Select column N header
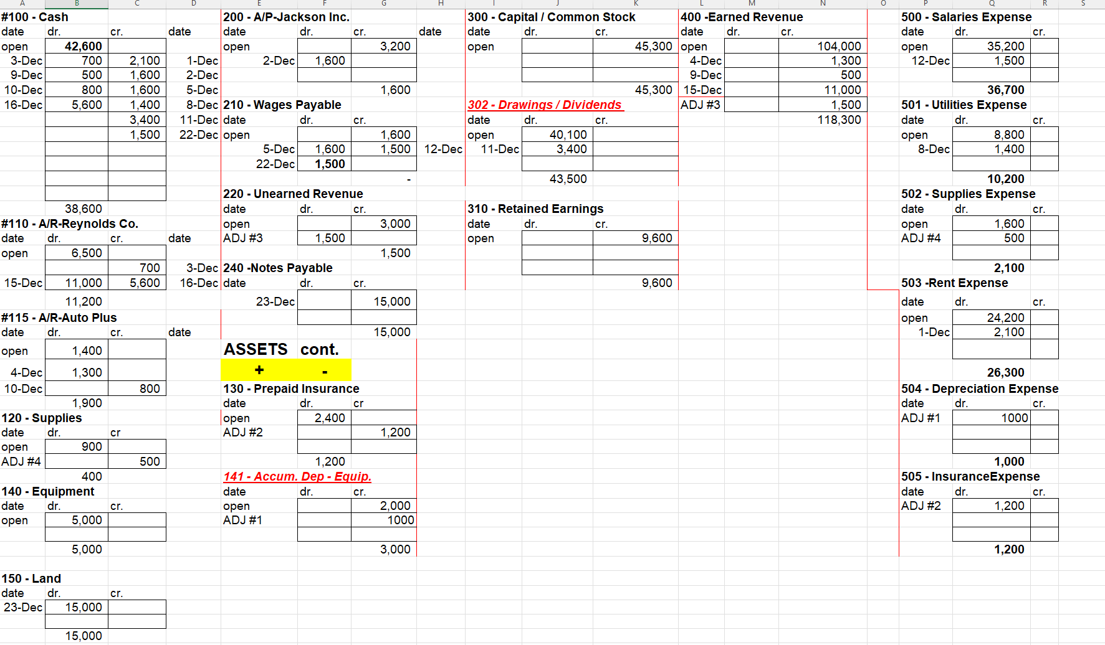Screen dimensions: 1105x645 point(823,4)
